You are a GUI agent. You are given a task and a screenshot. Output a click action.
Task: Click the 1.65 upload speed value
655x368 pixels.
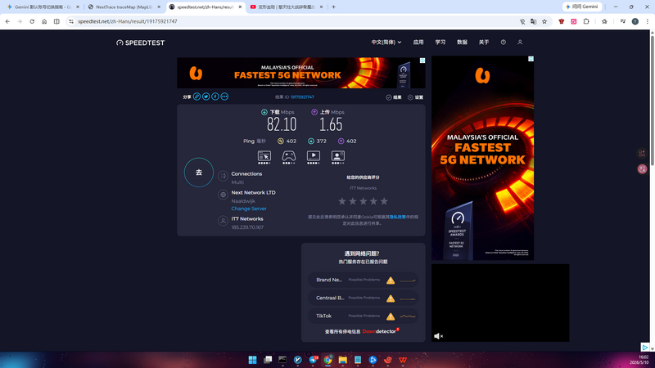pos(331,124)
